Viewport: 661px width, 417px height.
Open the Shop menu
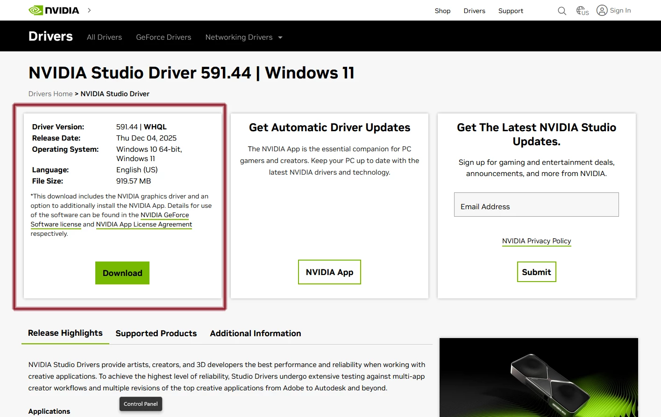(442, 11)
